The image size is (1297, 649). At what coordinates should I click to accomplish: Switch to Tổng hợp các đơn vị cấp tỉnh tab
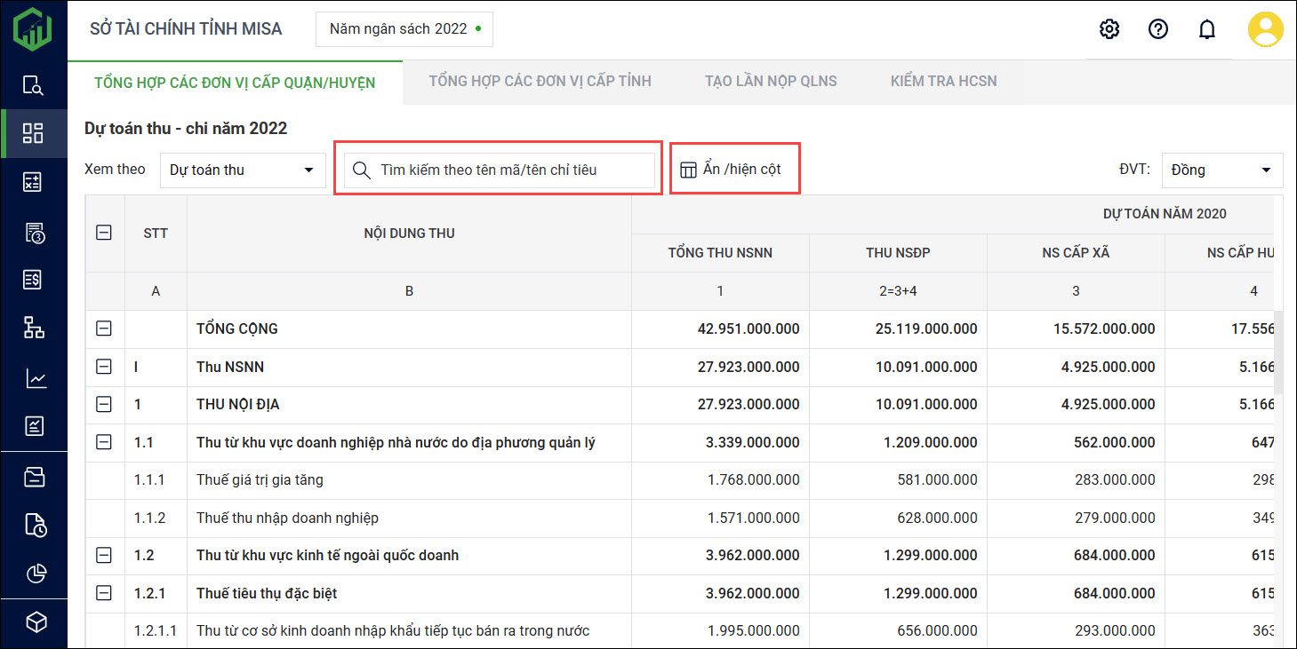coord(540,81)
